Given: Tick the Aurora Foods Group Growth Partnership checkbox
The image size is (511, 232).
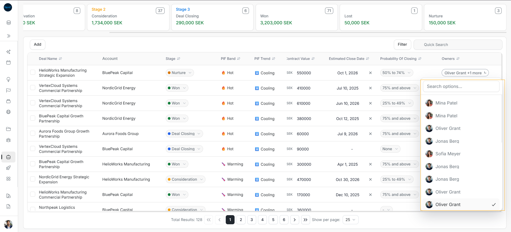Looking at the screenshot, I should [x=33, y=133].
